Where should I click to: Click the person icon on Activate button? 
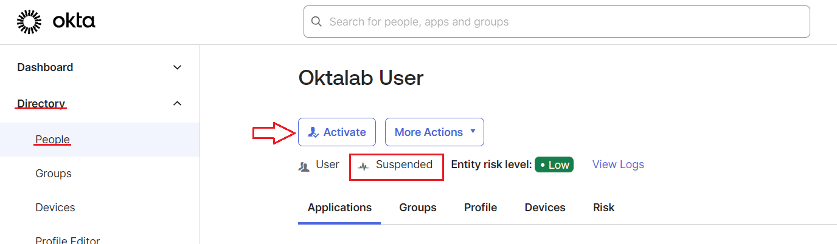(313, 132)
